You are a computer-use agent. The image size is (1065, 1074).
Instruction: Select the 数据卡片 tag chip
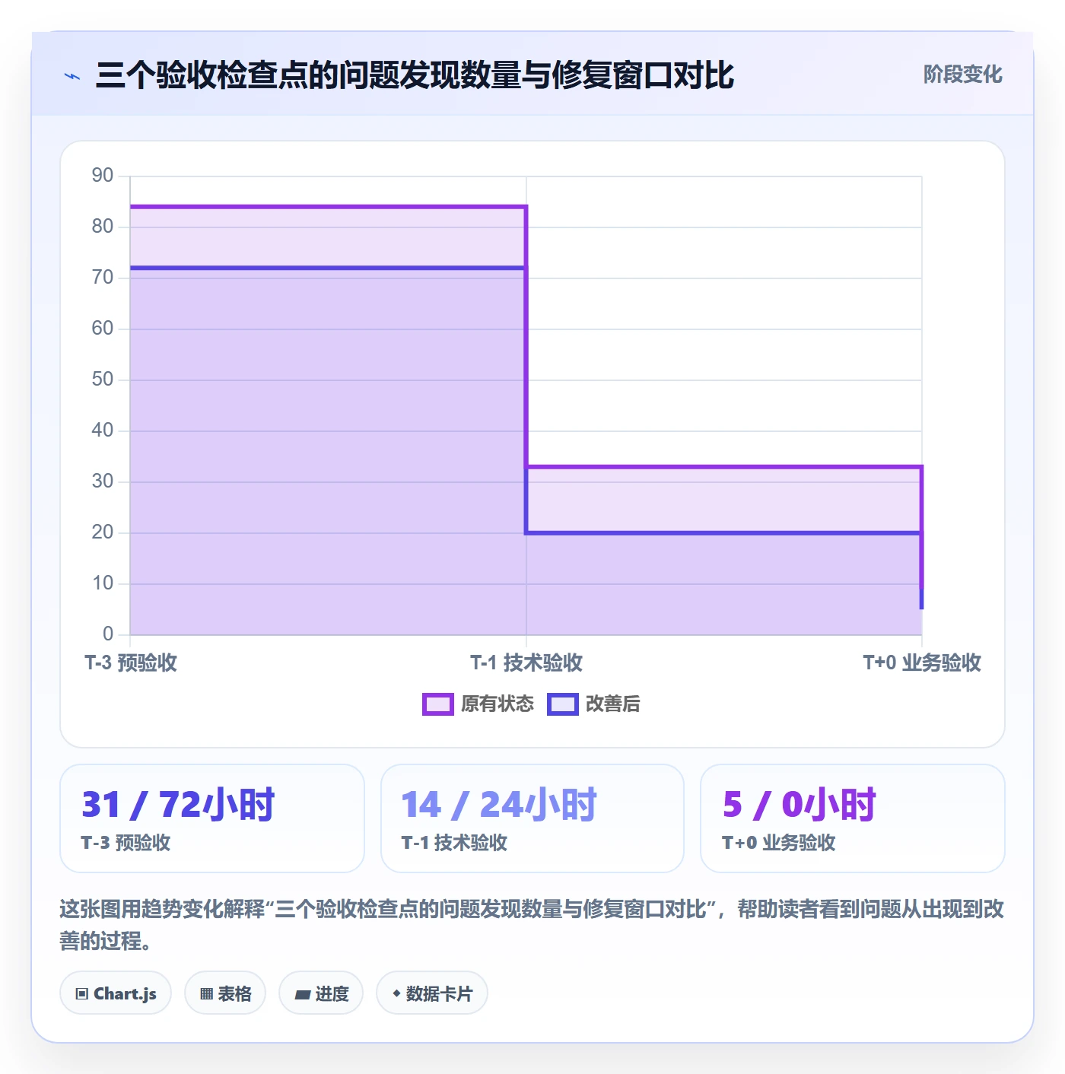click(432, 993)
